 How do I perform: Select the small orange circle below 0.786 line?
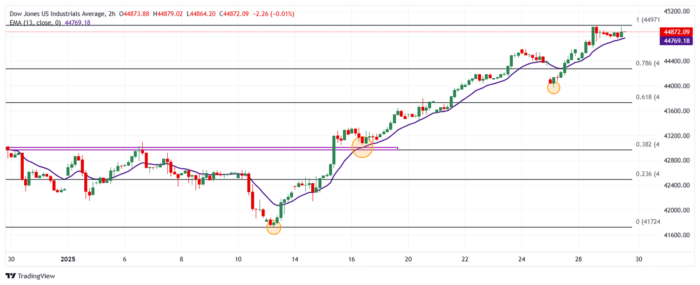(x=553, y=87)
